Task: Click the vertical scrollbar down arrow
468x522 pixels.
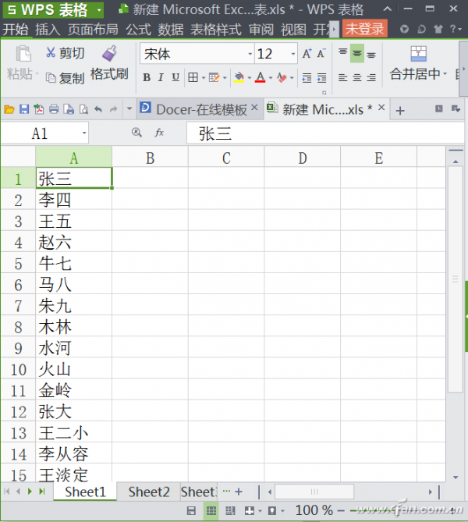Action: point(456,478)
